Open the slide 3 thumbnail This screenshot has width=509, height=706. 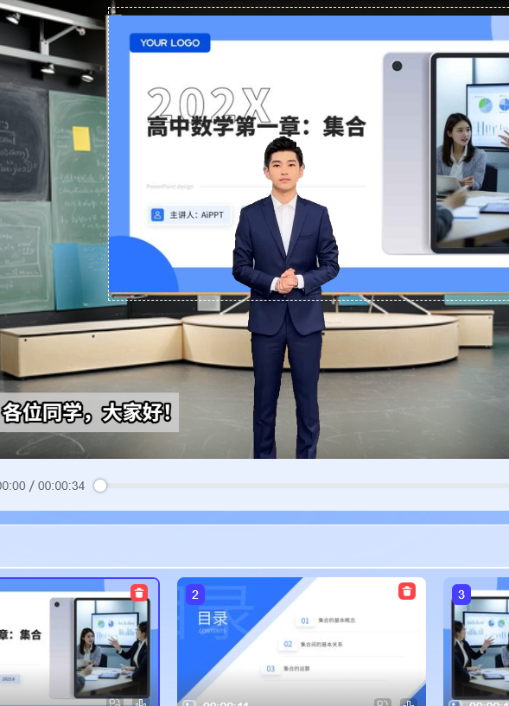point(476,641)
